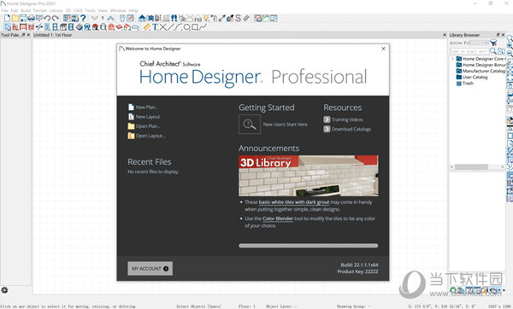Close the Tool Palette panel

(x=28, y=35)
